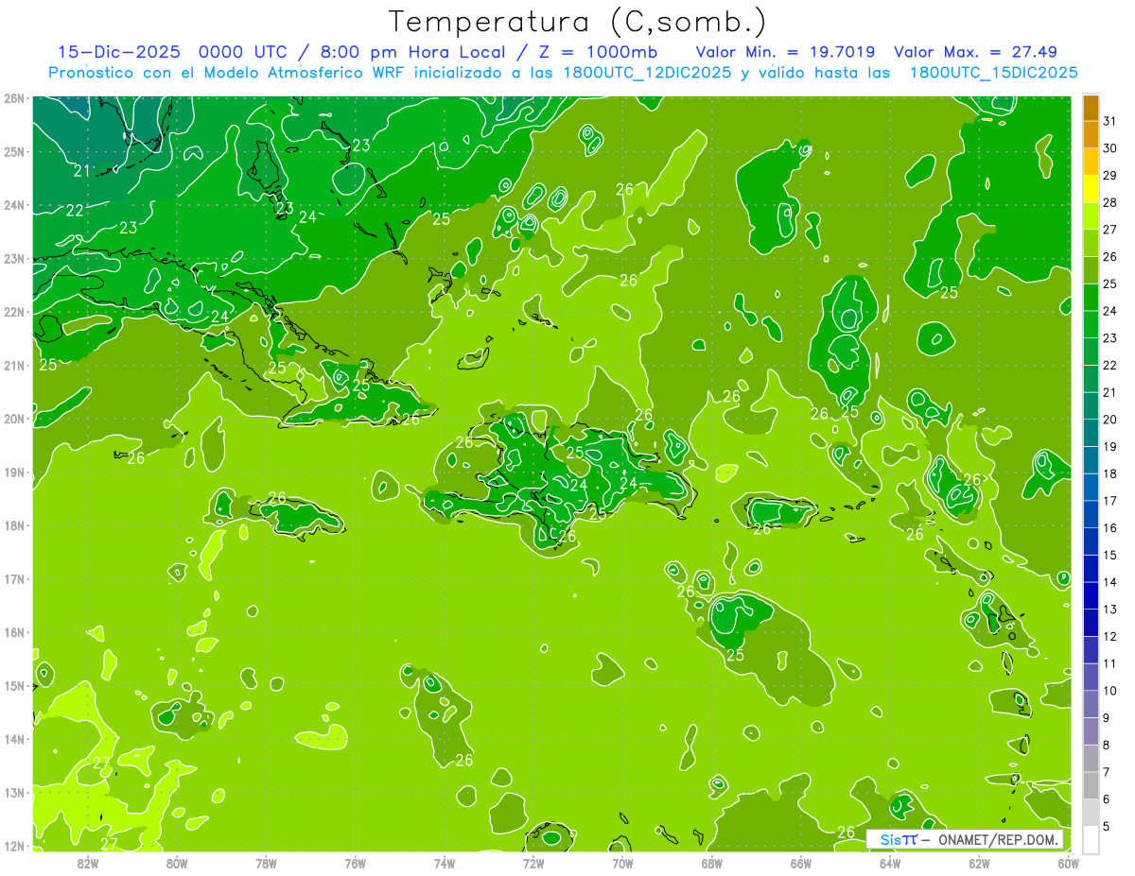This screenshot has height=876, width=1135.
Task: Click the '74W' longitude axis label
Action: tap(445, 863)
